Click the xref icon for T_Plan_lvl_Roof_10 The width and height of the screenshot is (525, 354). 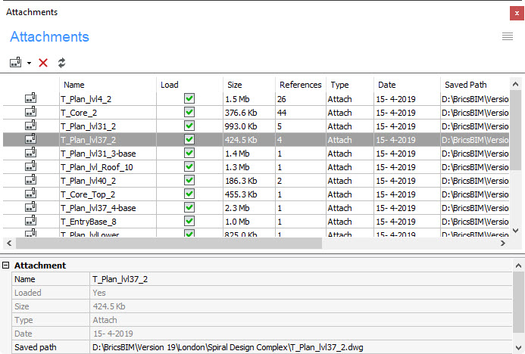[x=31, y=166]
